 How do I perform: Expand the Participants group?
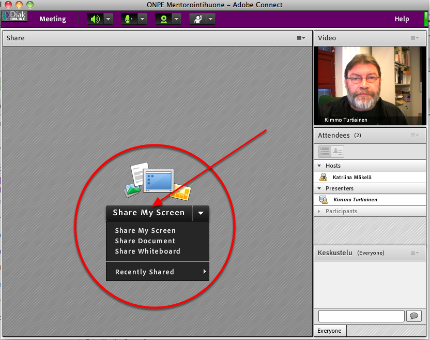pyautogui.click(x=319, y=212)
